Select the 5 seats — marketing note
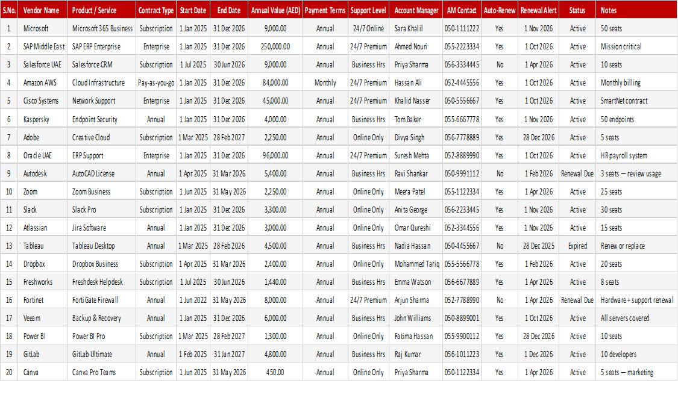The image size is (678, 398). [636, 373]
